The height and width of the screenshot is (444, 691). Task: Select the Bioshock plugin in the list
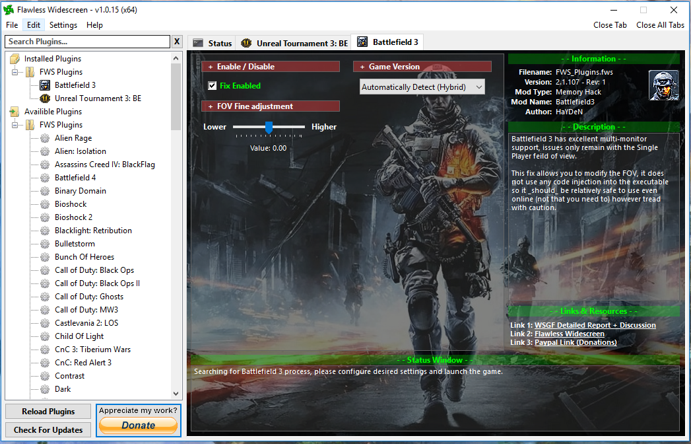tap(71, 204)
